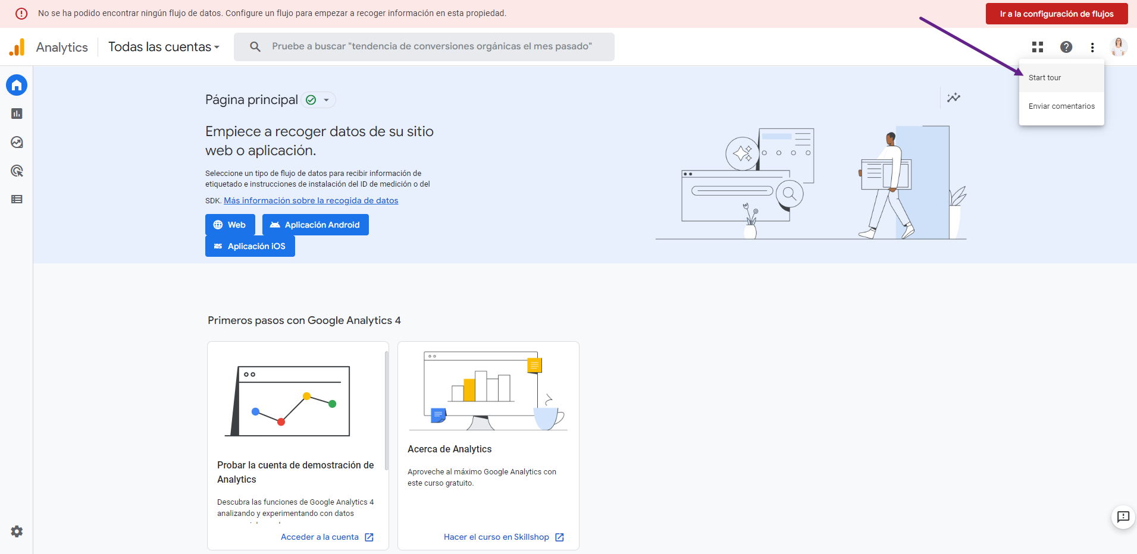Image resolution: width=1137 pixels, height=554 pixels.
Task: Select Start tour menu entry
Action: (1061, 78)
